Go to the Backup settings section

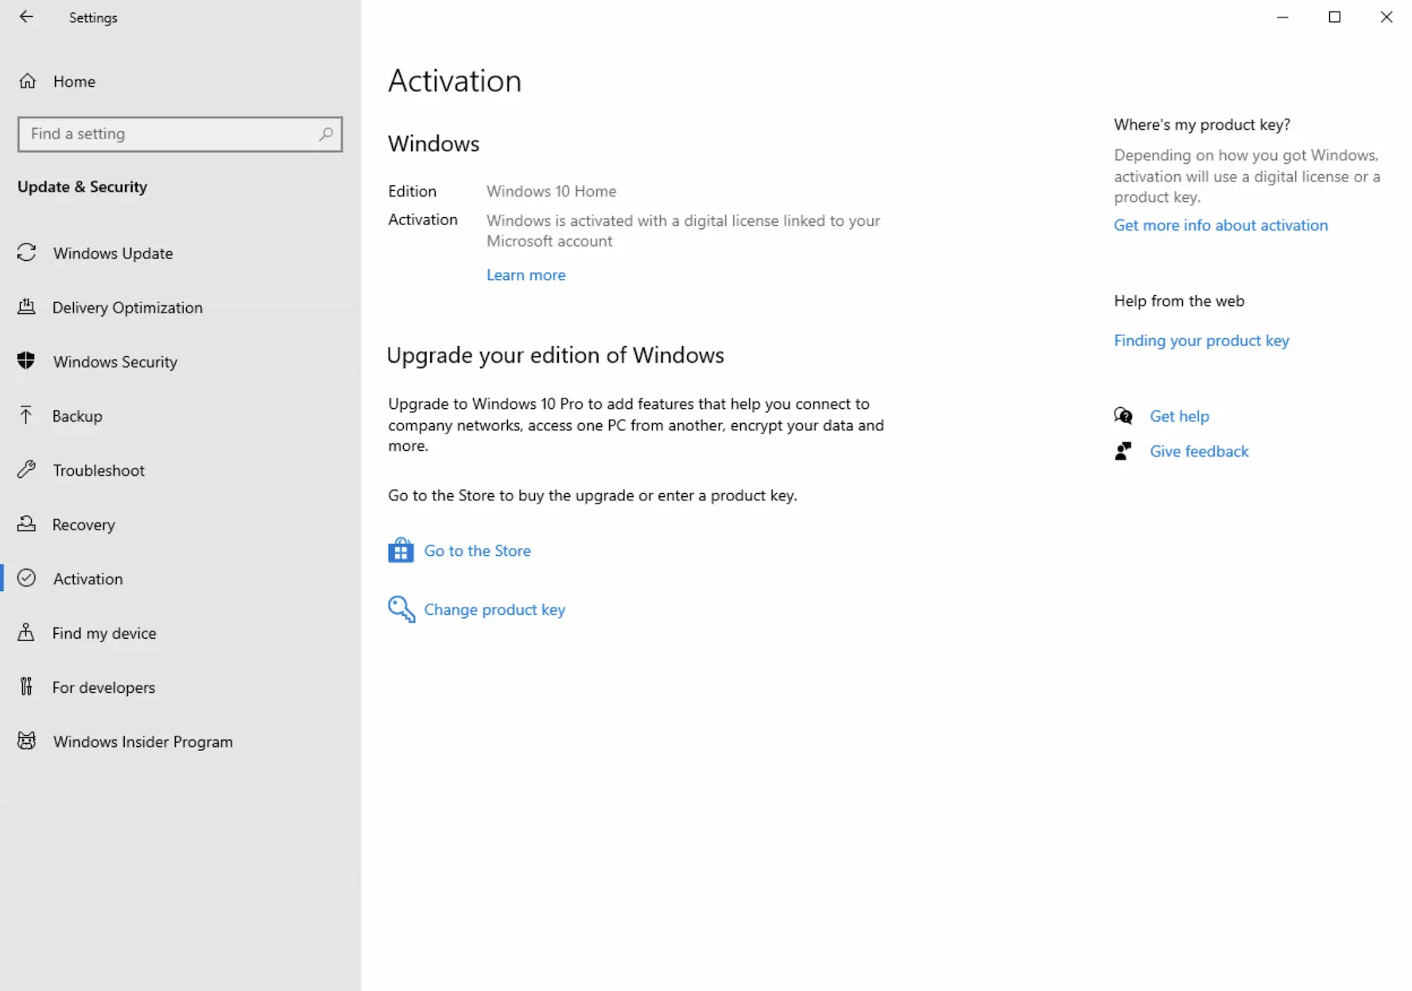[77, 416]
